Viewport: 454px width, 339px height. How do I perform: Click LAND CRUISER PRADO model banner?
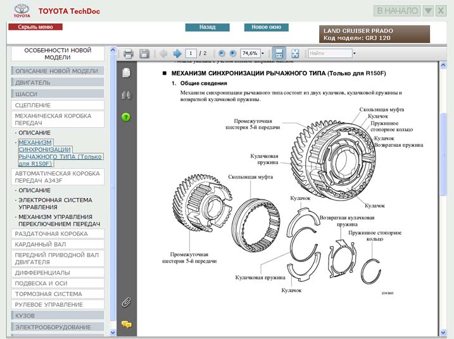click(374, 34)
